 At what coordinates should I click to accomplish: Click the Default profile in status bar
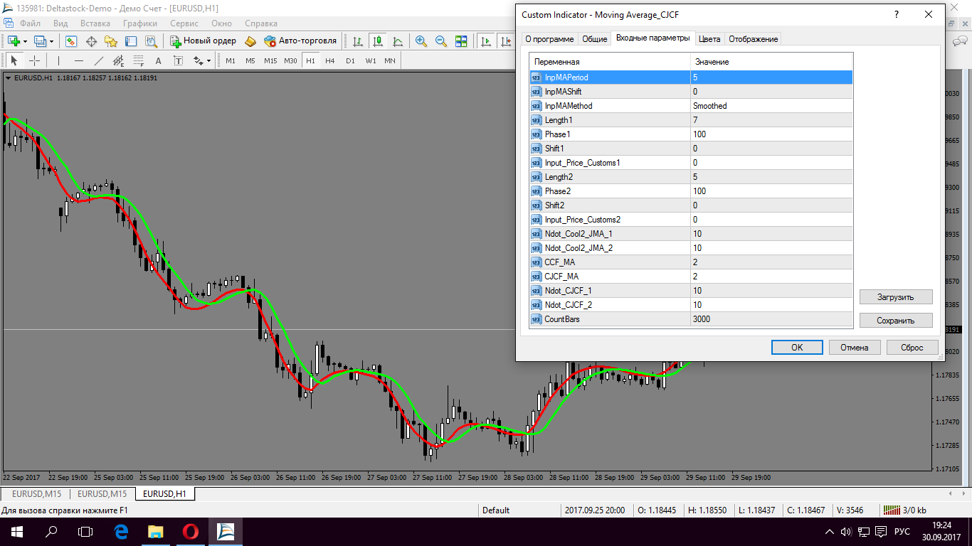pyautogui.click(x=496, y=510)
